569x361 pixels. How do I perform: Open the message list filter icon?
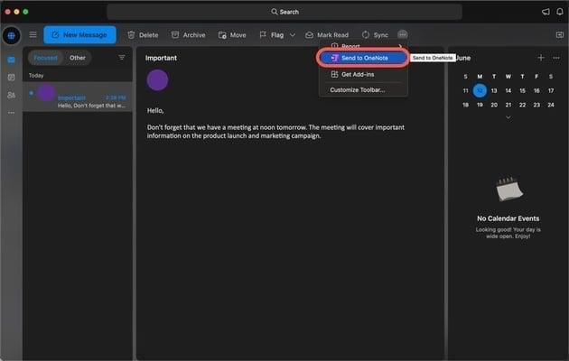[122, 57]
